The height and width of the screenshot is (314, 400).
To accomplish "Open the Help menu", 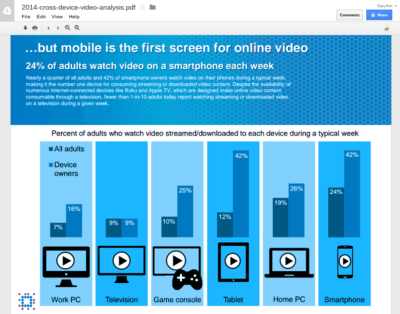I will pos(74,16).
